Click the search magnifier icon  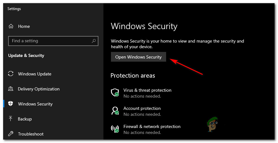(94, 41)
